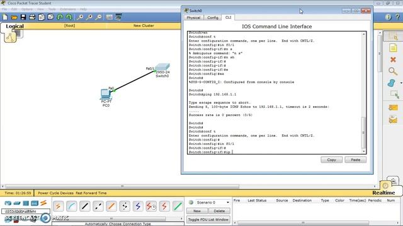The height and width of the screenshot is (226, 403).
Task: Open the File menu
Action: (4, 9)
